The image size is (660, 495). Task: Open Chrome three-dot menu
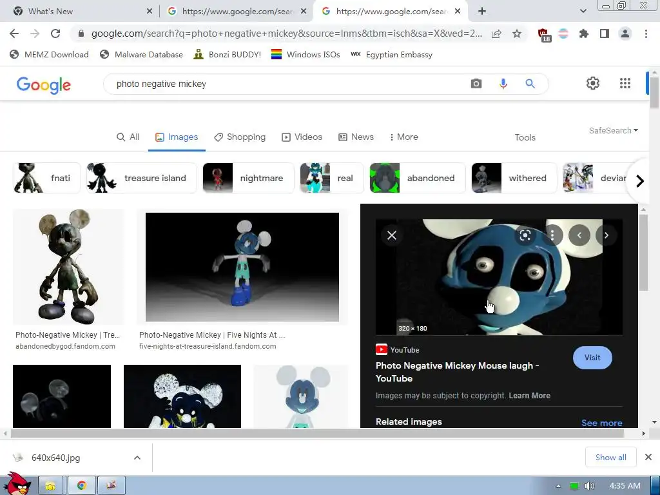tap(646, 34)
